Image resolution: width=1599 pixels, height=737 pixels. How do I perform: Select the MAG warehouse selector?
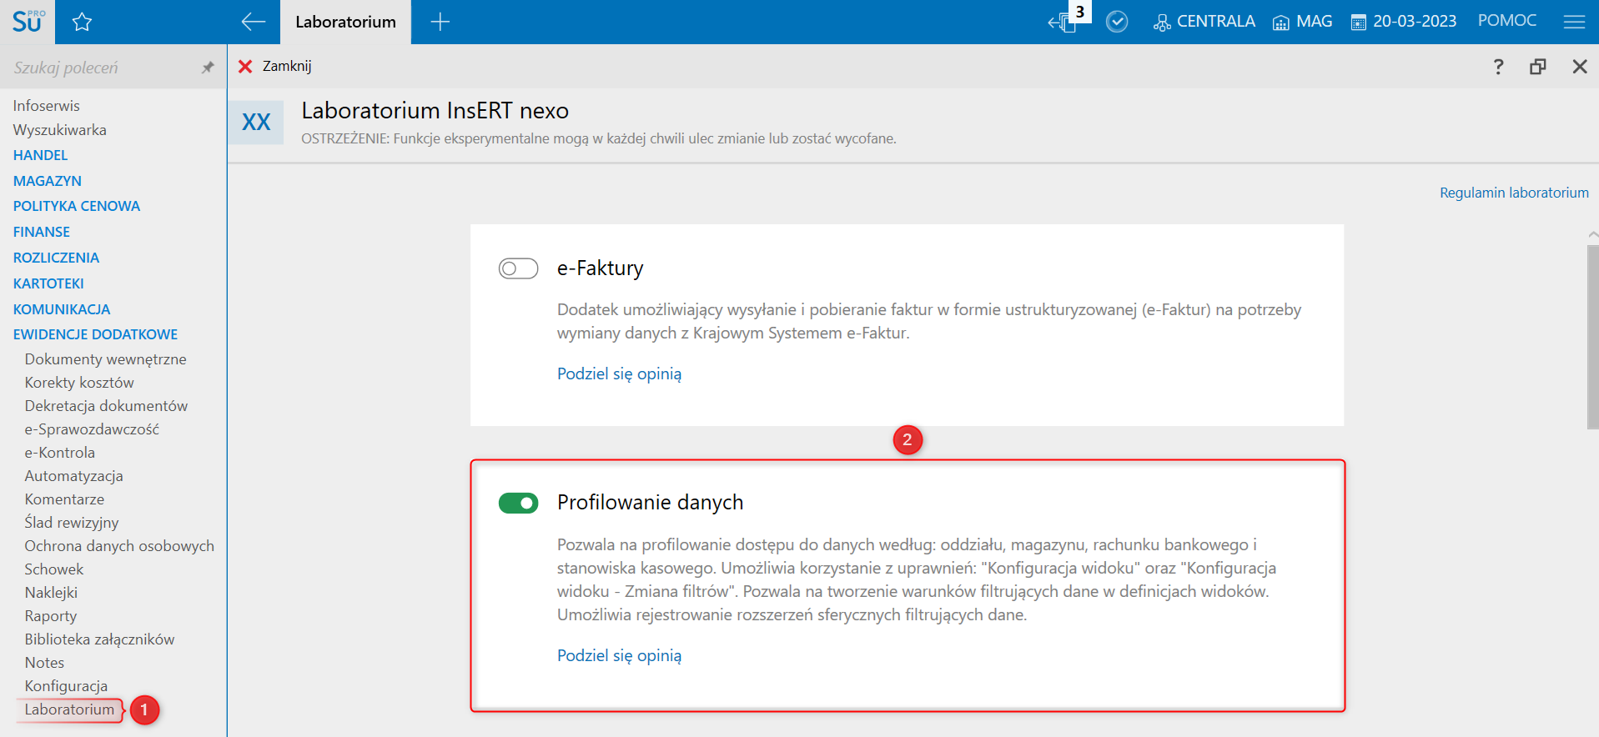1302,22
